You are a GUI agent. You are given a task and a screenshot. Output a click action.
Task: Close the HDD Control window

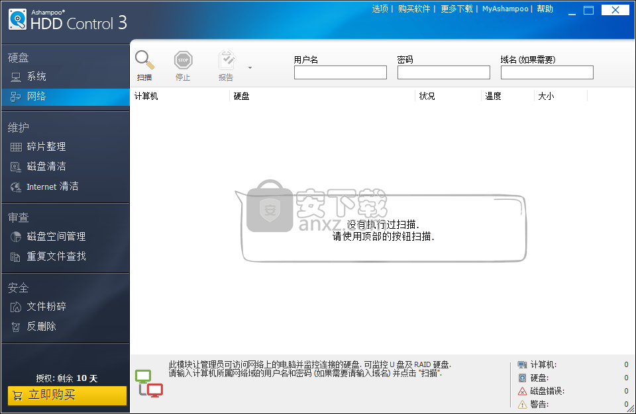[x=615, y=10]
